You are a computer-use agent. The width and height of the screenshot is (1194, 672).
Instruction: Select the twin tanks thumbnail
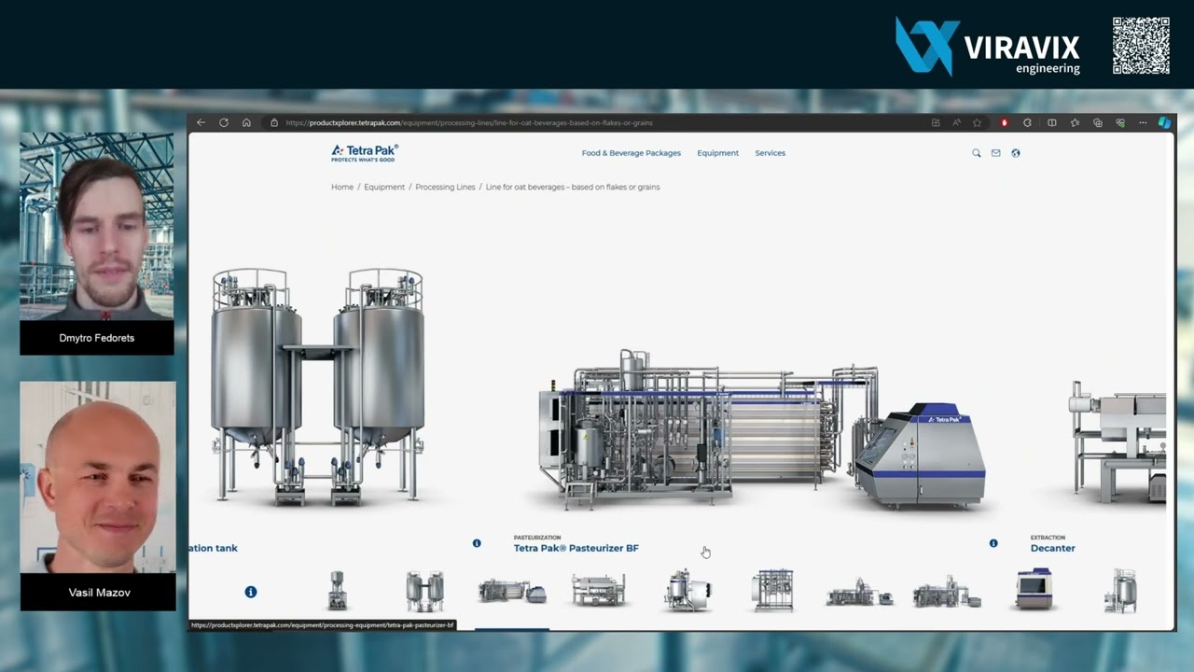[x=425, y=591]
